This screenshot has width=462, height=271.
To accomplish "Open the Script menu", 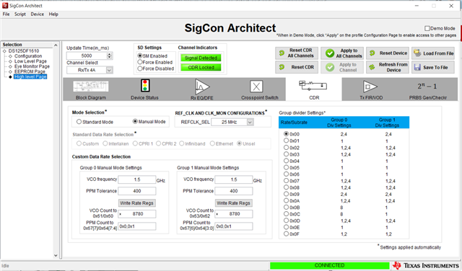I will tap(20, 14).
